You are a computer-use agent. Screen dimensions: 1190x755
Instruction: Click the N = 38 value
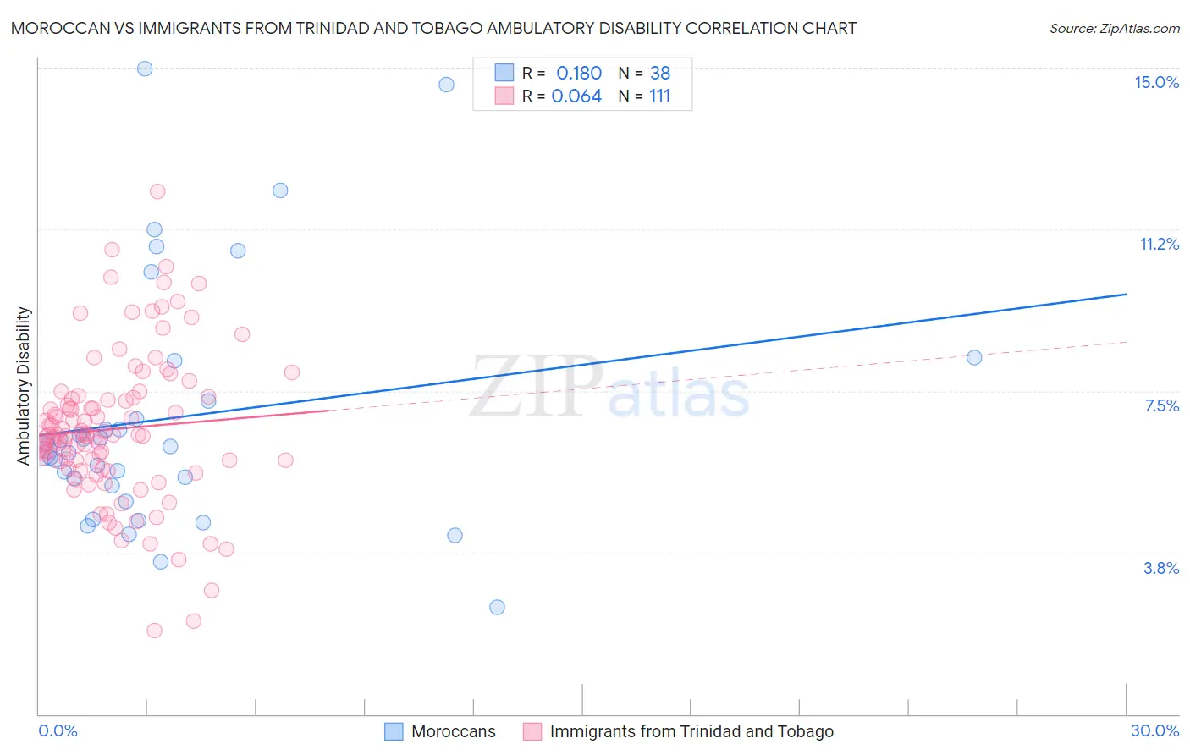(x=644, y=73)
